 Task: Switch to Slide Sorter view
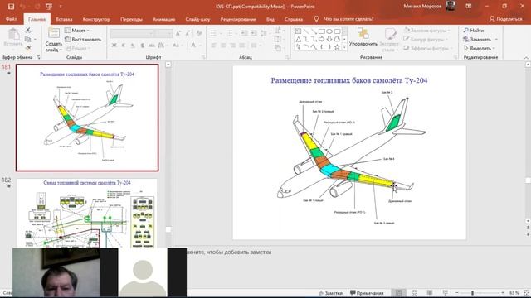click(x=414, y=292)
